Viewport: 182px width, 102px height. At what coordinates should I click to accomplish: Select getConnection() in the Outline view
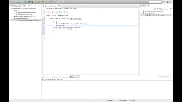click(x=156, y=15)
